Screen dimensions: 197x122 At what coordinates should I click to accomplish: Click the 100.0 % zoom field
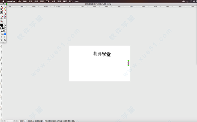22,121
